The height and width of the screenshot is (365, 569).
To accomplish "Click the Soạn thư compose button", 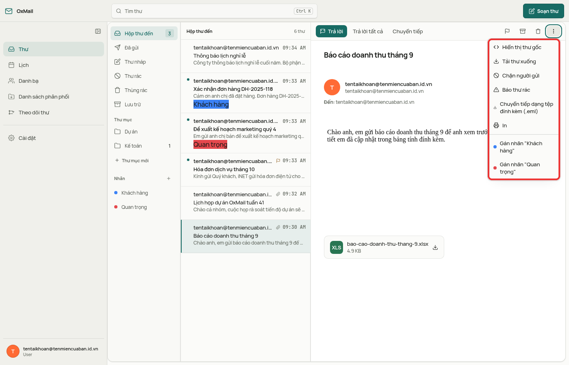I will click(x=543, y=11).
